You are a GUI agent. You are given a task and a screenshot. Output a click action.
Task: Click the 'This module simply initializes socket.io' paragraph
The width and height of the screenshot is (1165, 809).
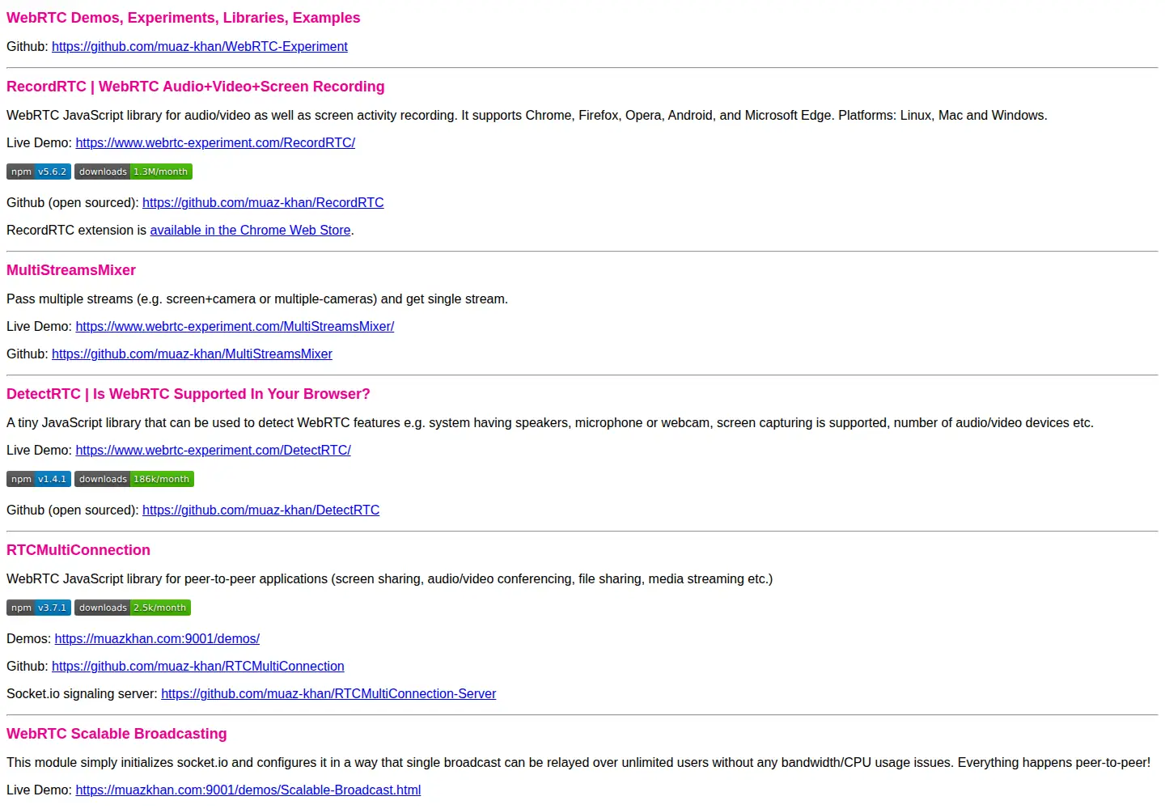578,763
